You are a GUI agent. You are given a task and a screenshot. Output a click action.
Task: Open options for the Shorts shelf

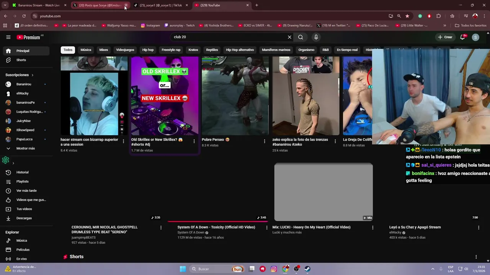tap(476, 257)
